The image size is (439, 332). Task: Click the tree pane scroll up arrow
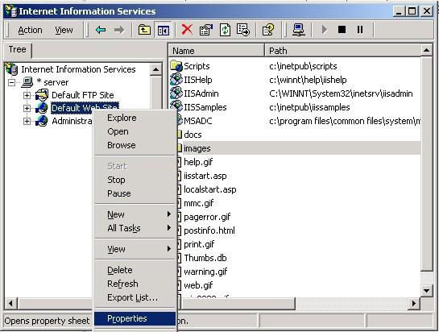click(x=156, y=69)
